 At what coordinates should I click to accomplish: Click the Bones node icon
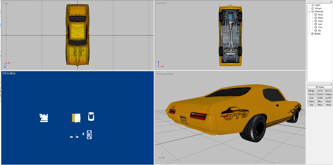click(x=313, y=34)
